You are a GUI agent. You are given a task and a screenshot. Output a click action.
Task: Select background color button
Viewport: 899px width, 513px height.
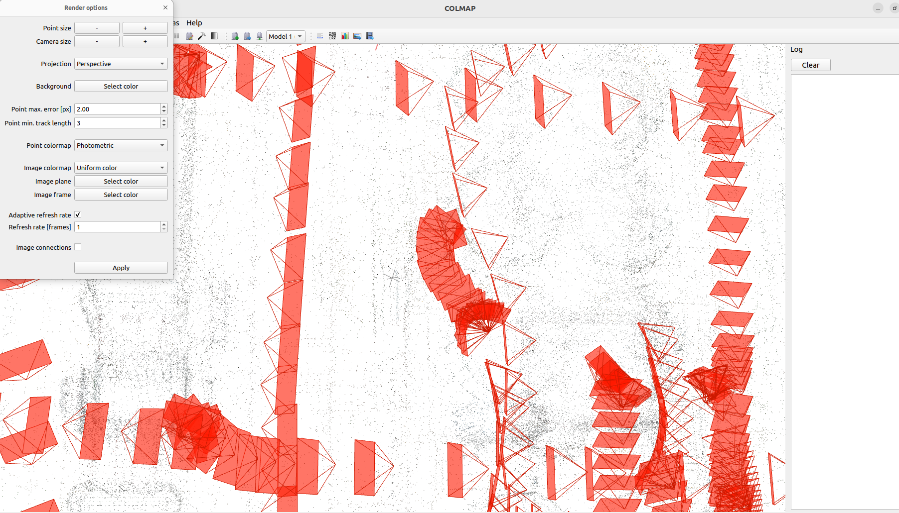click(x=121, y=86)
